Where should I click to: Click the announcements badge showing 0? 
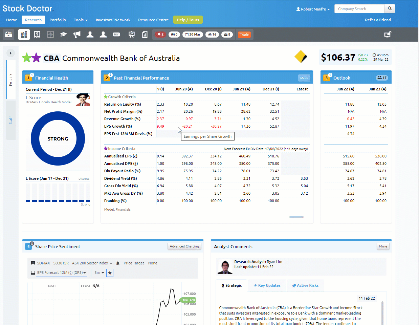174,35
